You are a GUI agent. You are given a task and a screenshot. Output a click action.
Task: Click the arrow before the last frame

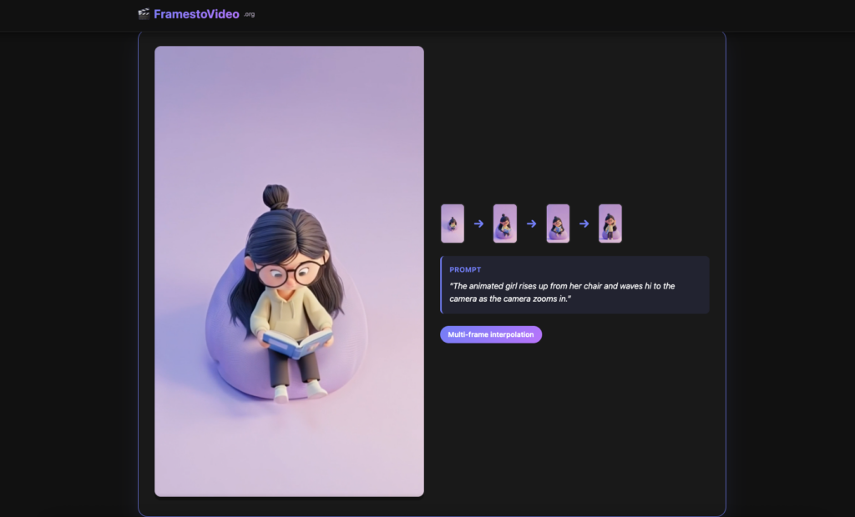coord(584,223)
